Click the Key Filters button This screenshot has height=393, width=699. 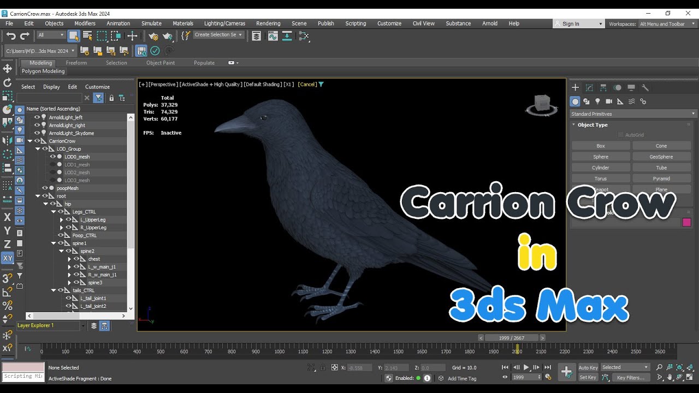coord(631,377)
